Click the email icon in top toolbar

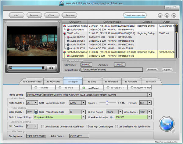174,16
